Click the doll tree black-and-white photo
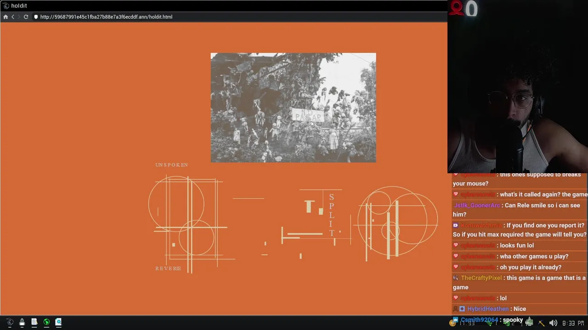Image resolution: width=588 pixels, height=330 pixels. click(293, 108)
